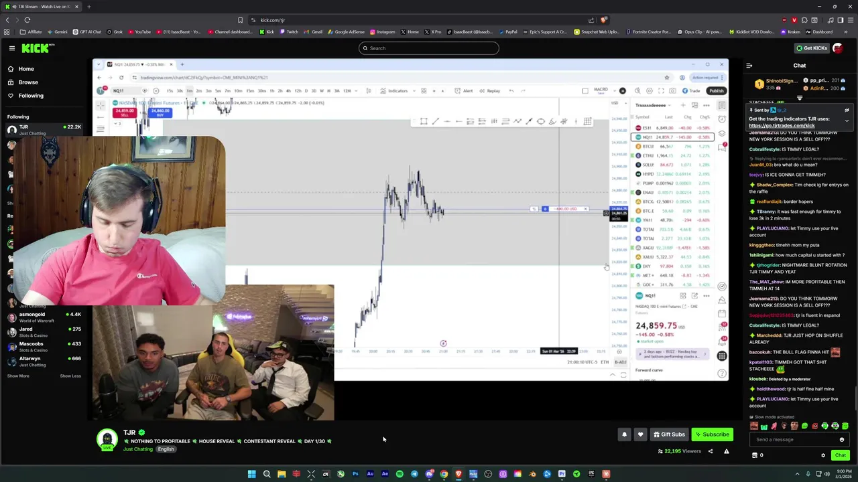Show hidden system tray icons
The width and height of the screenshot is (858, 482).
coord(797,474)
